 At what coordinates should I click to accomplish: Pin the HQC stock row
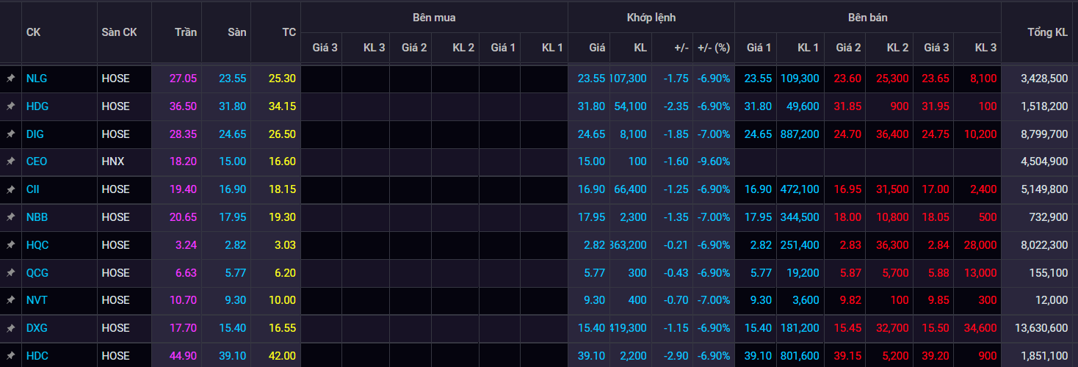[10, 244]
